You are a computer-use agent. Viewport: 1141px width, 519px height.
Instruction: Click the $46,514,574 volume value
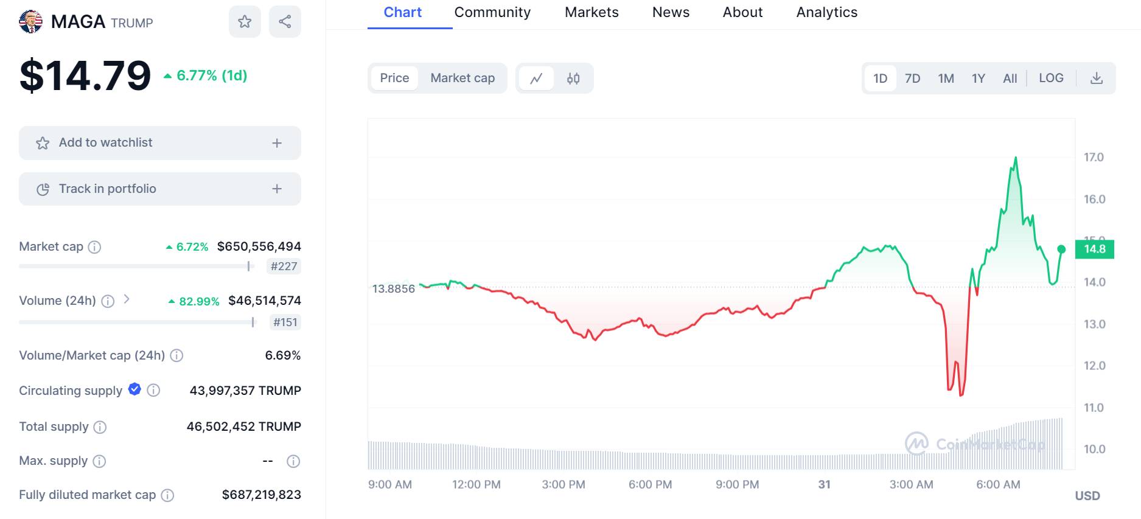pos(265,301)
